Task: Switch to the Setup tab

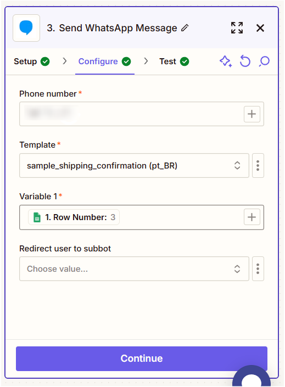Action: [x=32, y=61]
